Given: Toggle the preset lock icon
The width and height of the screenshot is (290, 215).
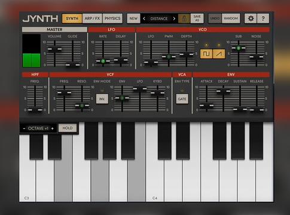Looking at the screenshot, I should point(184,19).
